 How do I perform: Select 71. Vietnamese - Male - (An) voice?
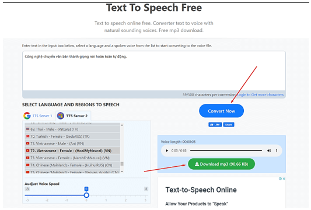pyautogui.click(x=72, y=143)
